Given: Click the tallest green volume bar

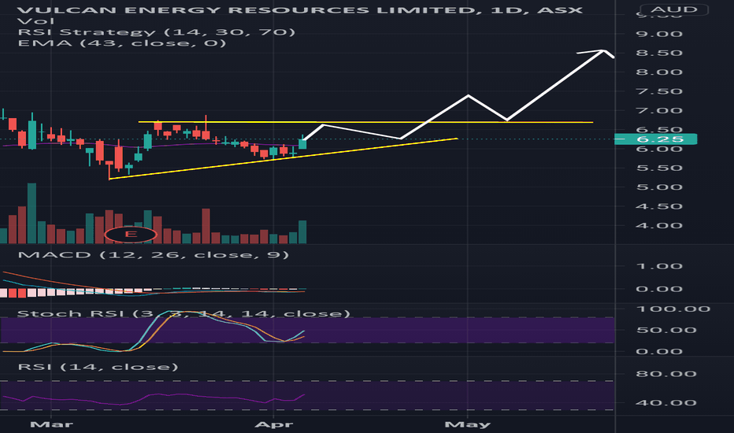Looking at the screenshot, I should point(32,213).
